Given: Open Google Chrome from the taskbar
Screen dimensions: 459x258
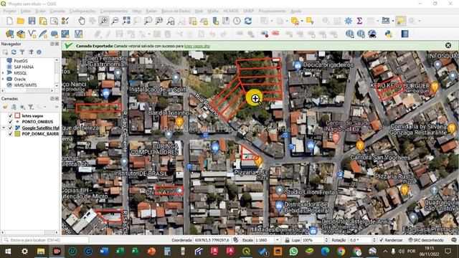Looking at the screenshot, I should coord(341,252).
